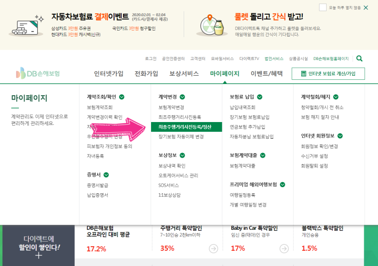Click arrow icon on 주행거리 특약할인 card

click(213, 248)
